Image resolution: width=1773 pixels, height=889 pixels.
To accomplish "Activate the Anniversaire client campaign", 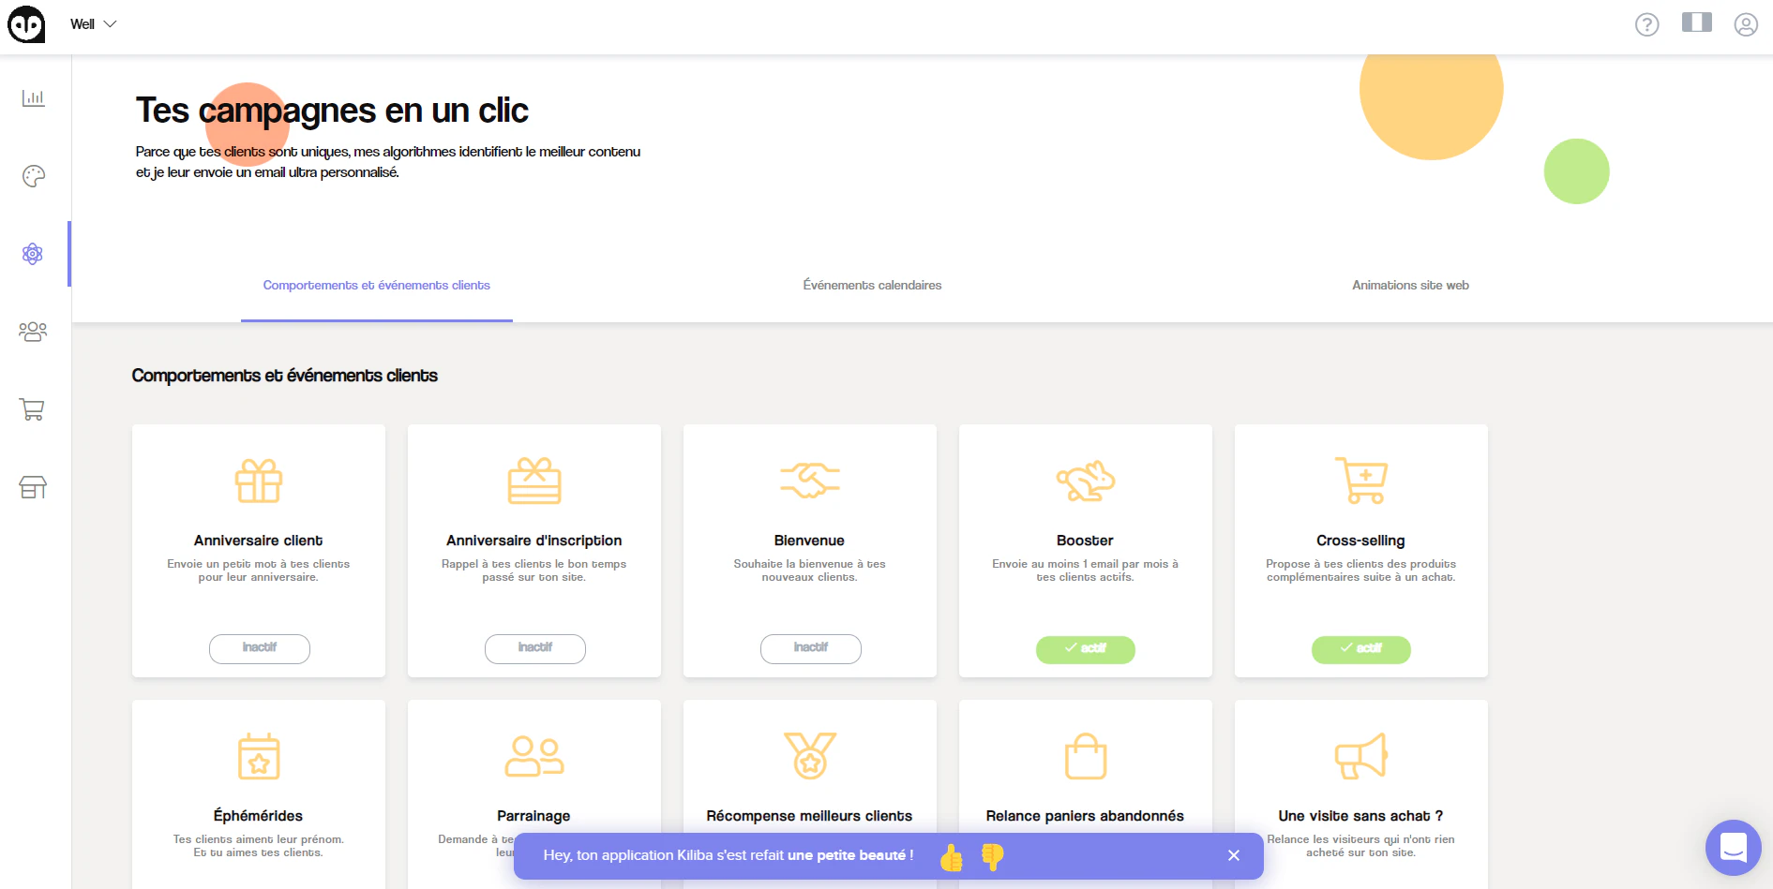I will (259, 648).
